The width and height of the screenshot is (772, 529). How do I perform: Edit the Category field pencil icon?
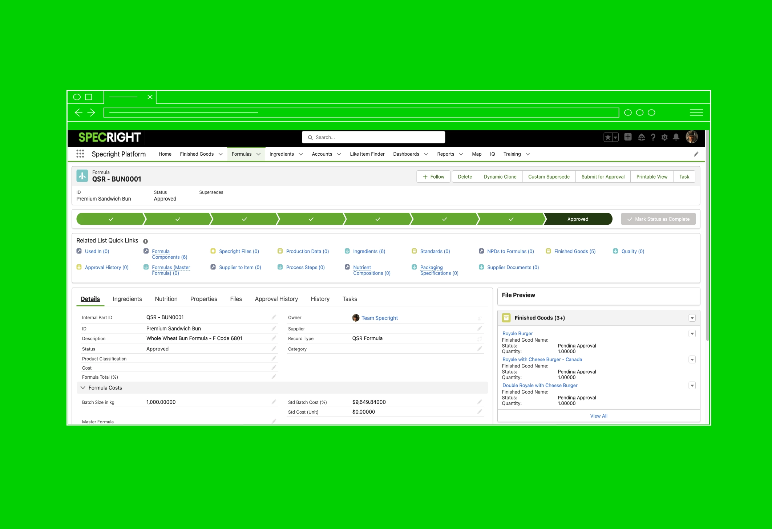point(480,349)
